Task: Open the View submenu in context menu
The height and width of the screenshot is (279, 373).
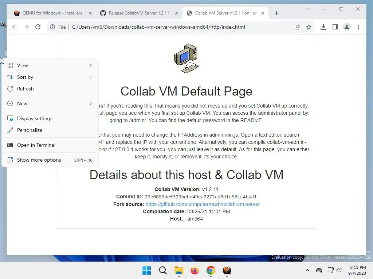Action: [x=50, y=65]
